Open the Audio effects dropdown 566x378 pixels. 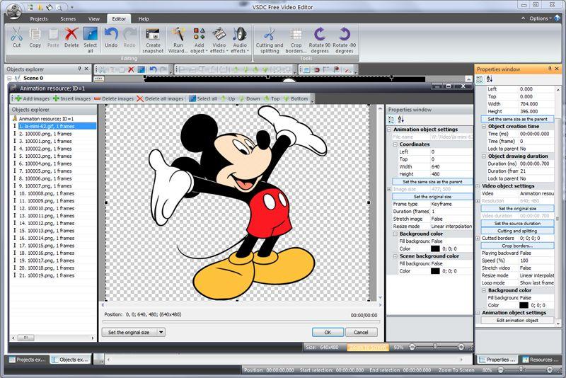240,51
